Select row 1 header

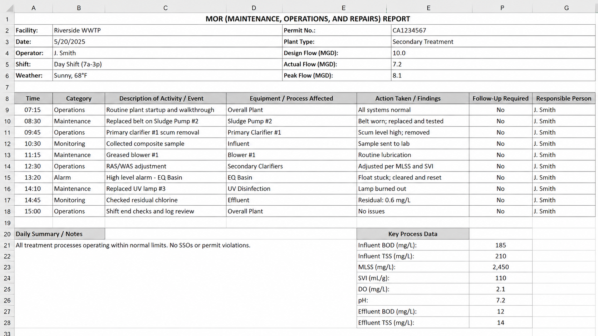7,19
